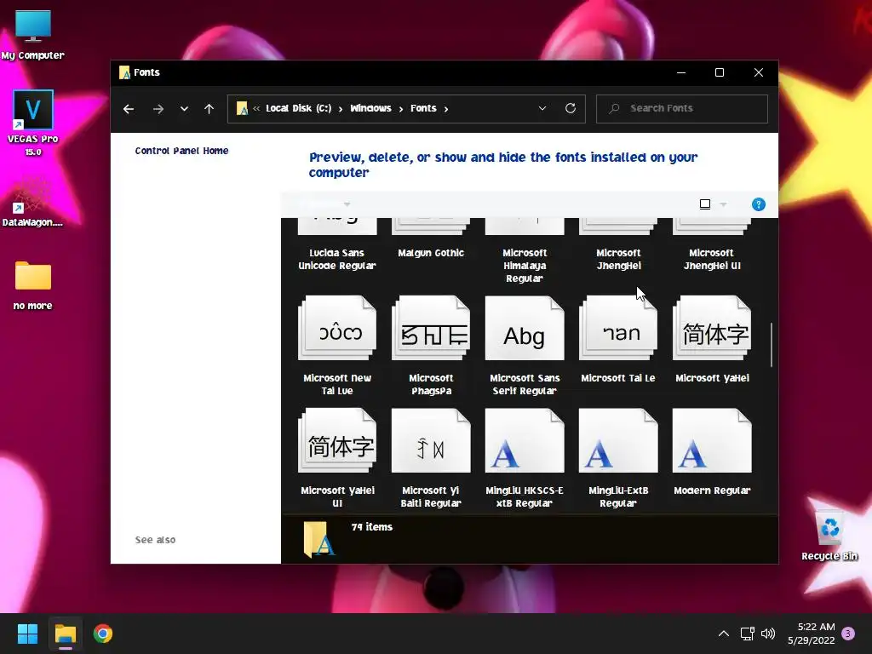The image size is (872, 654).
Task: Click the Malgun Gothic label
Action: 431,253
